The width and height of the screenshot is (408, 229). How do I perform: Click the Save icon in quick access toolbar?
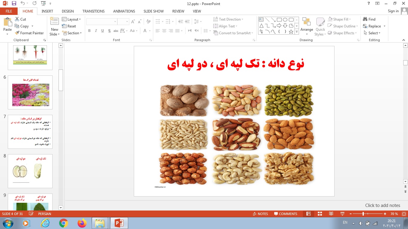pos(14,4)
